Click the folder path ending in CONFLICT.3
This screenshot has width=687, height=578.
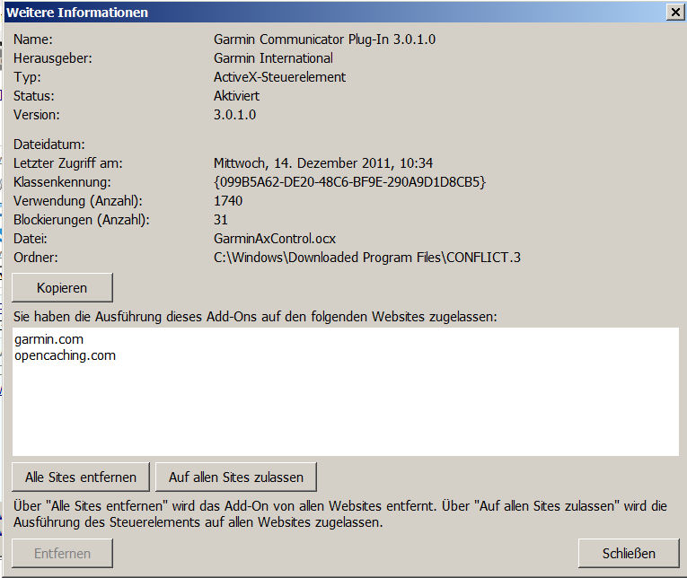[x=367, y=258]
